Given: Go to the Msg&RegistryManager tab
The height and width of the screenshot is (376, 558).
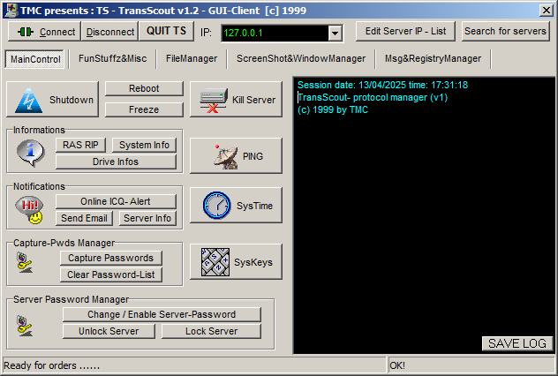Looking at the screenshot, I should (433, 59).
